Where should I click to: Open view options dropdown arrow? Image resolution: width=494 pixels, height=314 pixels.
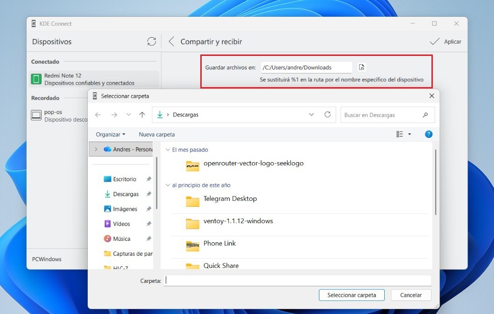pos(409,134)
